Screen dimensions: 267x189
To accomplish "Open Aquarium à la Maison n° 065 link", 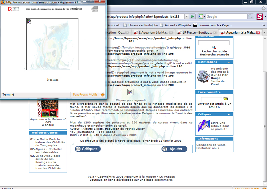I will [x=48, y=121].
